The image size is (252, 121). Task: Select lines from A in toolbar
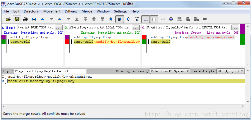click(111, 19)
